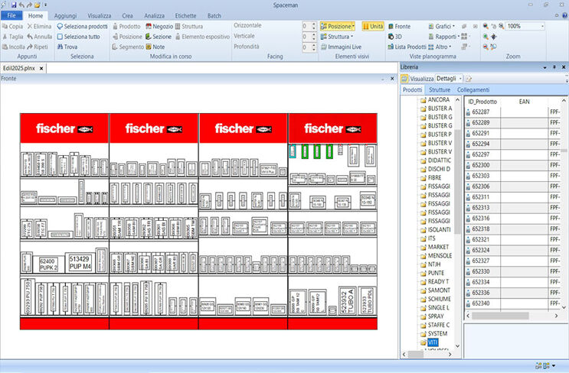
Task: Open the Altro dropdown
Action: 450,47
